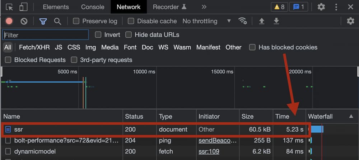Open Network panel settings gear
This screenshot has width=359, height=160.
(350, 21)
